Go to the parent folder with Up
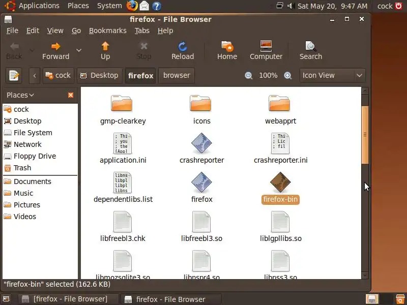 pyautogui.click(x=105, y=50)
